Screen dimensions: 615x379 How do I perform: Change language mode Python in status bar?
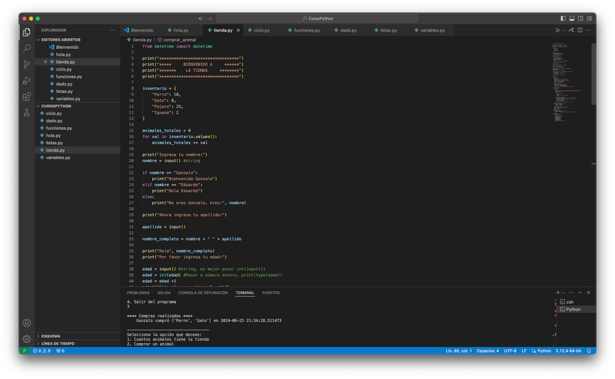coord(544,350)
